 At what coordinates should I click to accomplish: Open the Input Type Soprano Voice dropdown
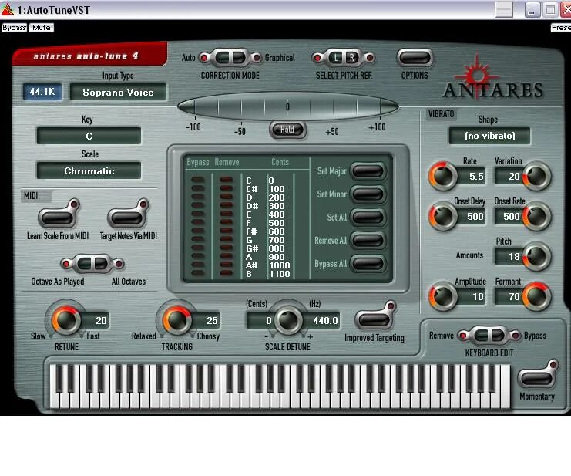click(118, 93)
